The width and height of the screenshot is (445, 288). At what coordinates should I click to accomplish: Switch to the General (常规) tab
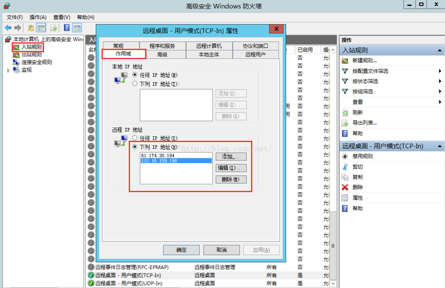121,46
